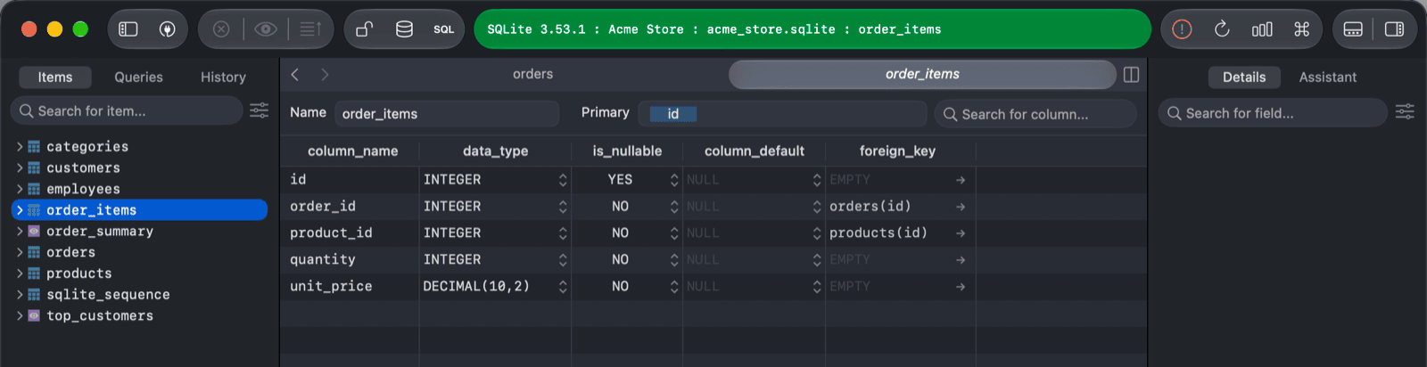1427x367 pixels.
Task: Open the SQL query editor button
Action: [x=444, y=29]
